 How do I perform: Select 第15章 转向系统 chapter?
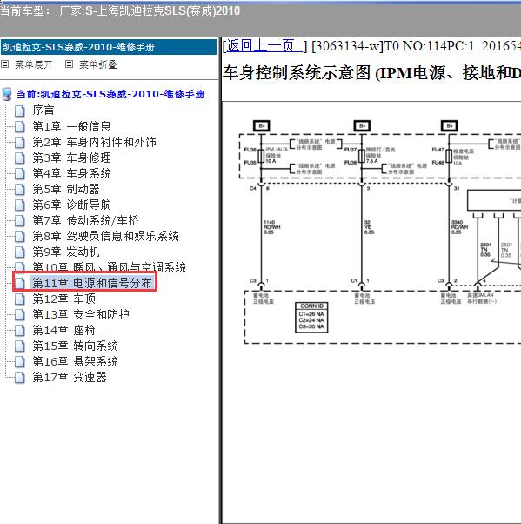click(x=75, y=346)
